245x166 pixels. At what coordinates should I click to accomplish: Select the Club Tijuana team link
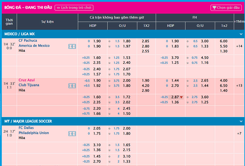[29, 85]
